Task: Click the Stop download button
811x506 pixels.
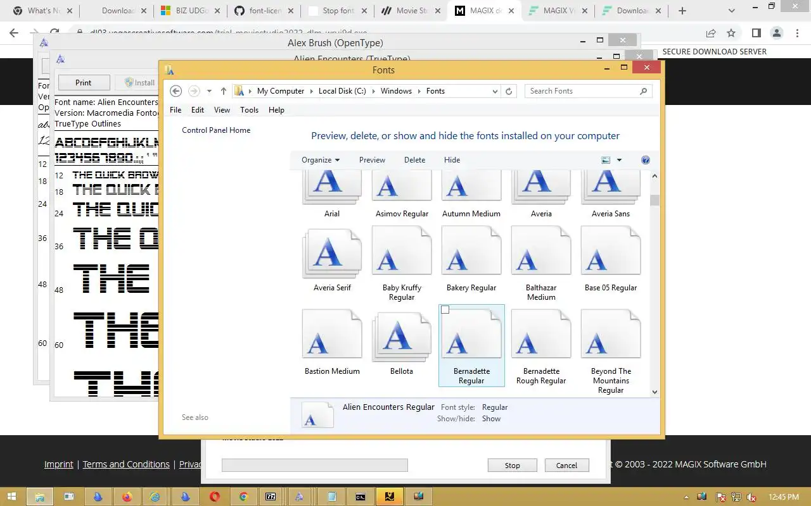Action: coord(512,466)
